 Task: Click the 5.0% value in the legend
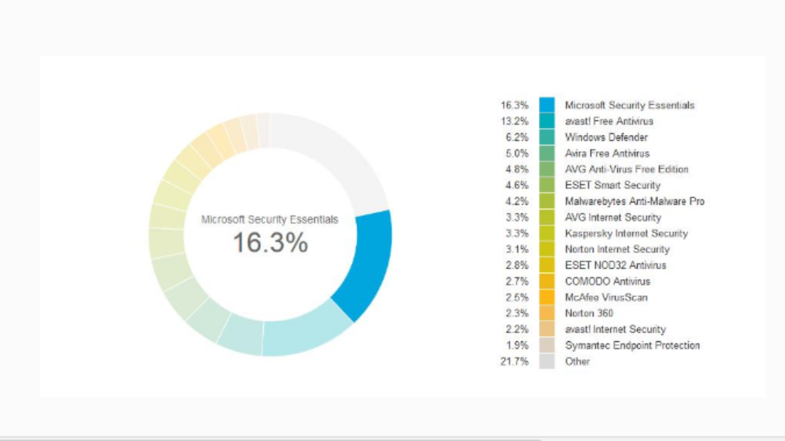tap(516, 153)
